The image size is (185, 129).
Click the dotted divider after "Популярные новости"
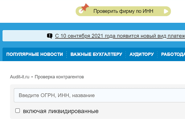coord(67,54)
